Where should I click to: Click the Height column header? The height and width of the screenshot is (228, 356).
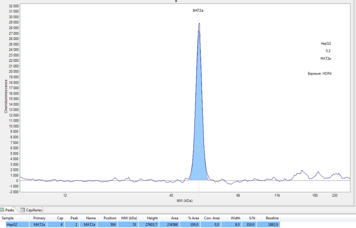point(152,218)
